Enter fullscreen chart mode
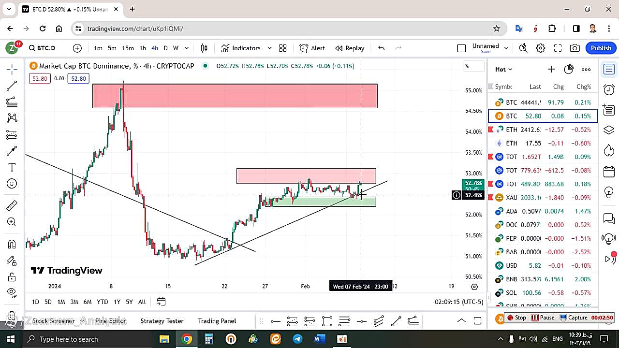The image size is (619, 348). click(x=558, y=48)
